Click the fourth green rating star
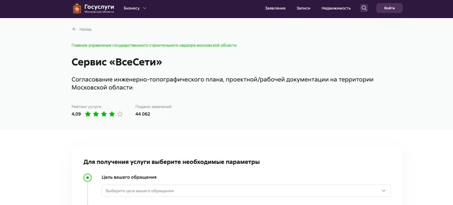The width and height of the screenshot is (453, 205). coord(112,114)
